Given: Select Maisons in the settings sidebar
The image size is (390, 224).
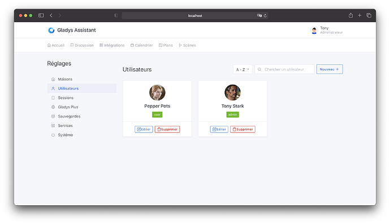Looking at the screenshot, I should click(82, 79).
